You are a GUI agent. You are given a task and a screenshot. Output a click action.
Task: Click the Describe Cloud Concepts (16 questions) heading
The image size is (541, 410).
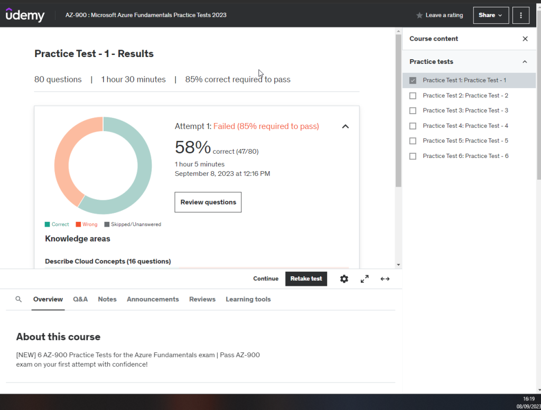pos(108,261)
